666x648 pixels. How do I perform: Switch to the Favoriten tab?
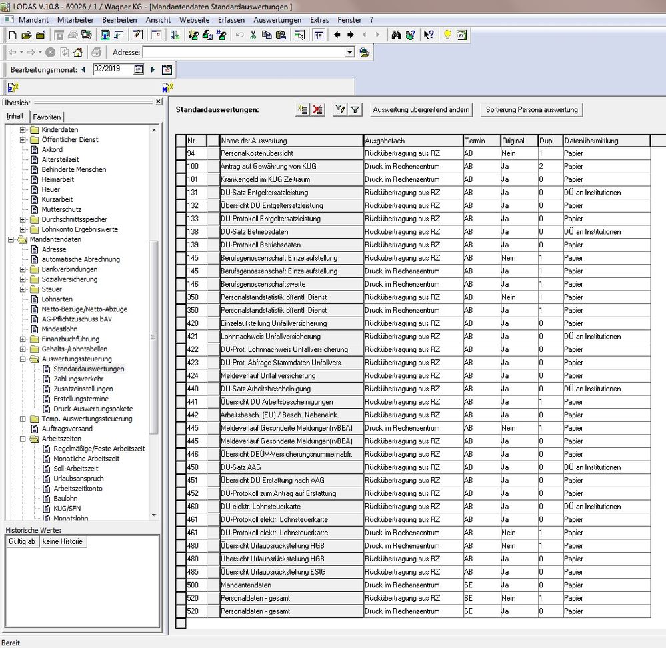47,117
